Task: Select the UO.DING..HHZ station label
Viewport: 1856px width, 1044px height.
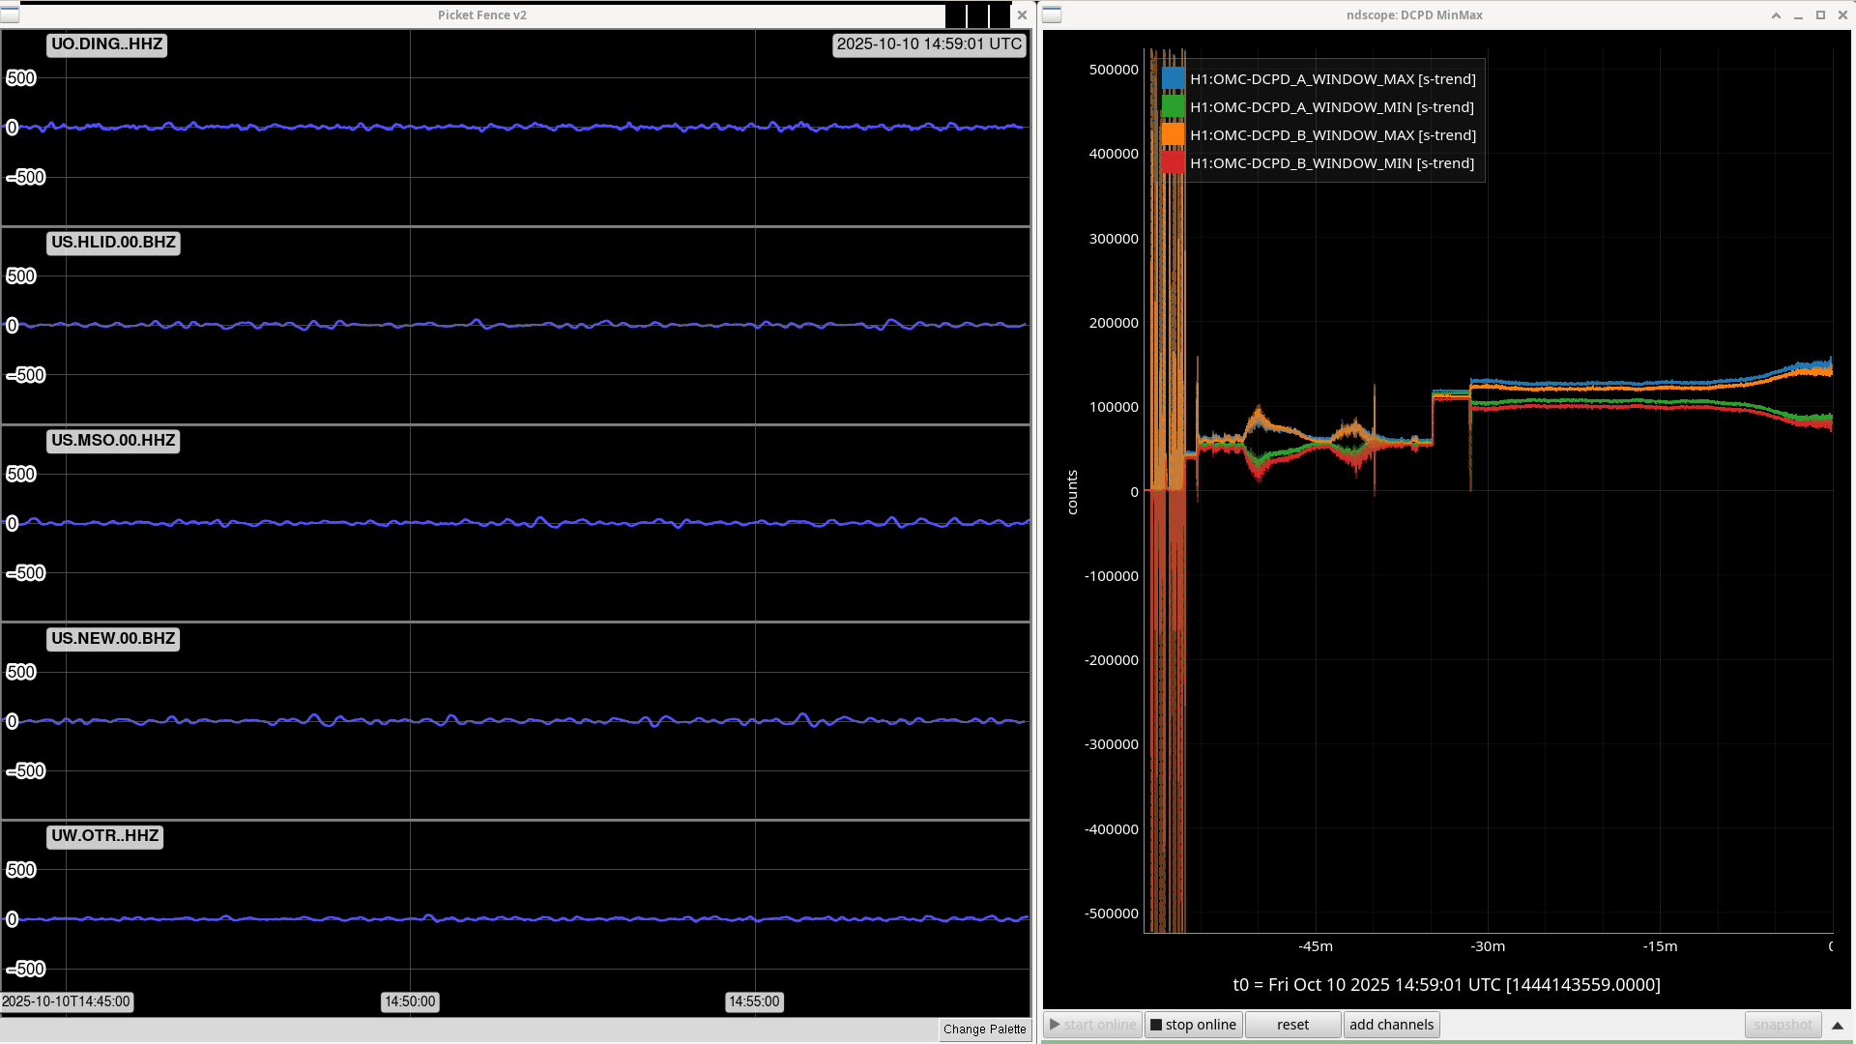Action: pos(106,44)
